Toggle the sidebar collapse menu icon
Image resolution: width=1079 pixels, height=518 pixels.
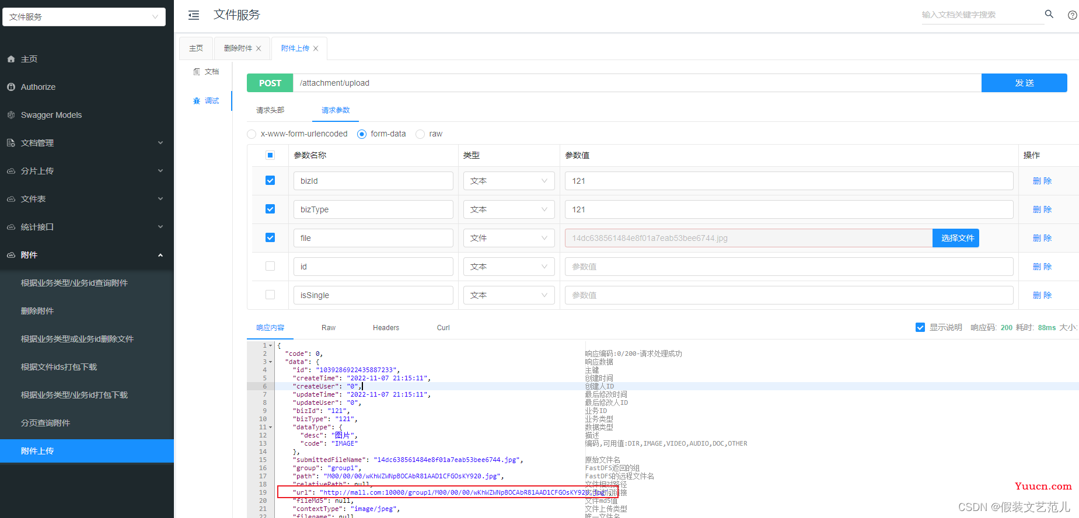194,15
